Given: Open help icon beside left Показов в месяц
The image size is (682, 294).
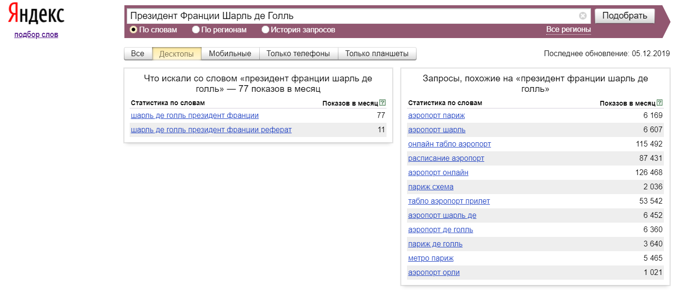Looking at the screenshot, I should 382,103.
